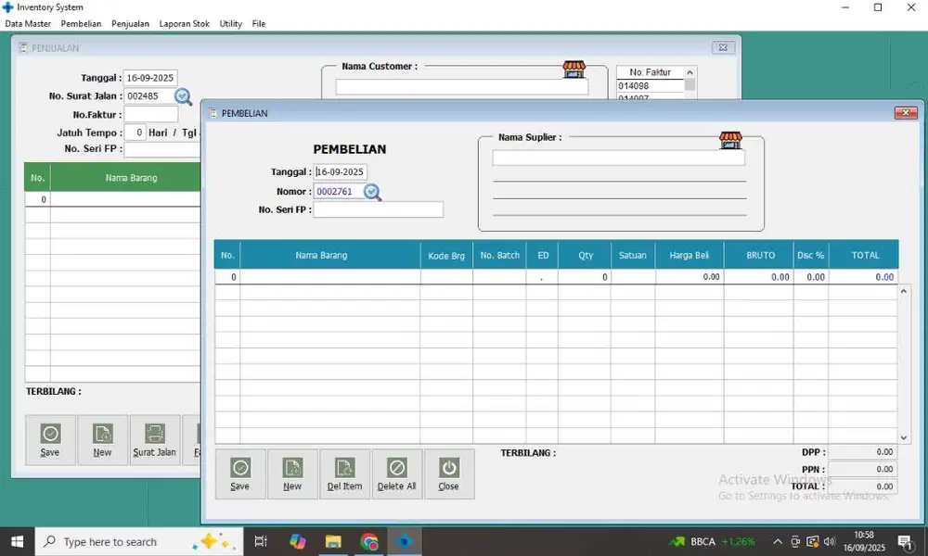Open the Laporan Stok menu
Screen dimensions: 928x556
(x=184, y=24)
